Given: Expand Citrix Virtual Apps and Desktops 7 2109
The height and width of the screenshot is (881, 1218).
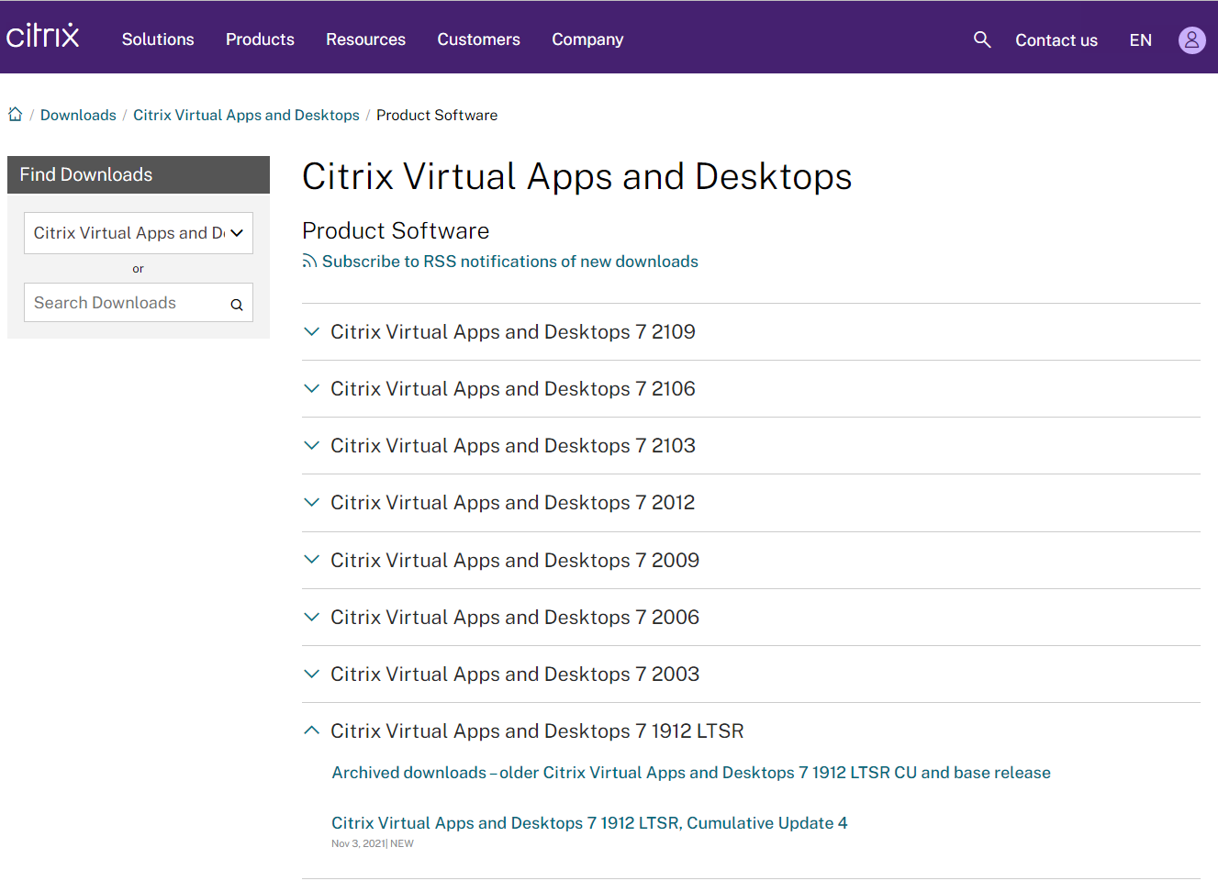Looking at the screenshot, I should [512, 332].
